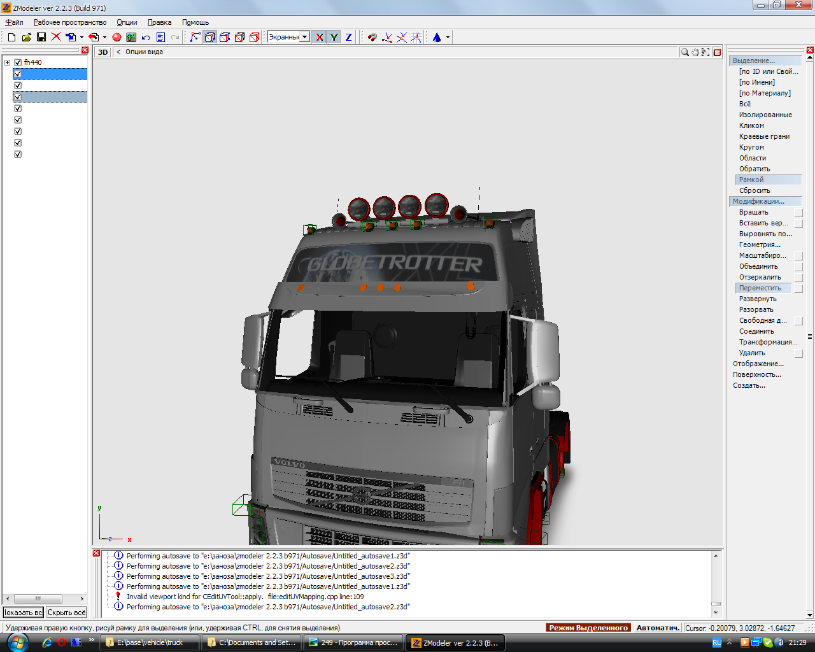The height and width of the screenshot is (652, 815).
Task: Click the Undo arrow in the toolbar
Action: tap(146, 38)
